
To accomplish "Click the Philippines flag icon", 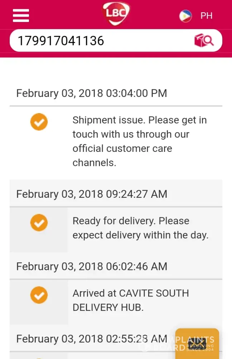I will click(185, 16).
